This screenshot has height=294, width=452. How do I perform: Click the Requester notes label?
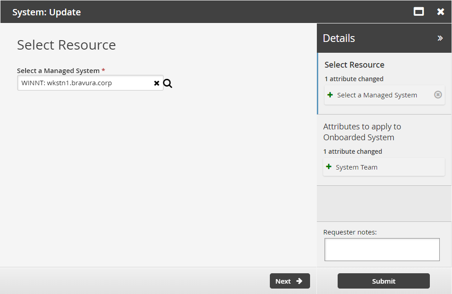click(x=350, y=232)
